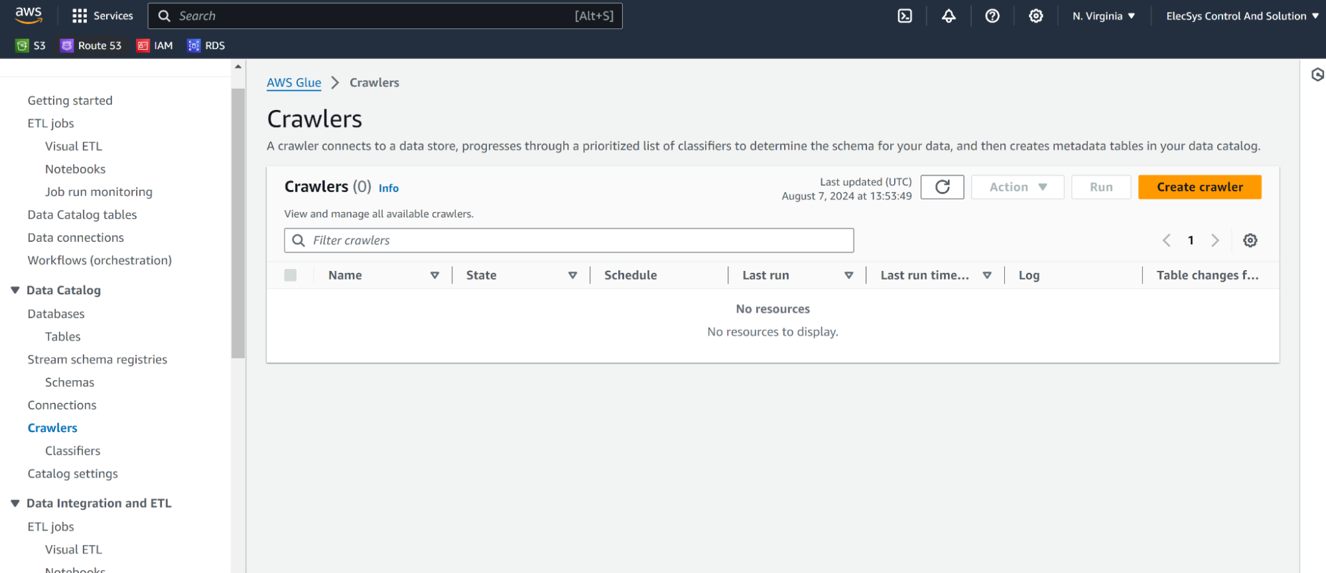Sort by the State column arrow
1326x573 pixels.
[x=573, y=276]
